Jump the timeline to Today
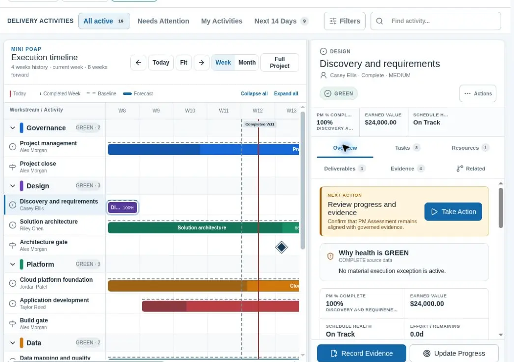The width and height of the screenshot is (514, 362). click(x=161, y=63)
